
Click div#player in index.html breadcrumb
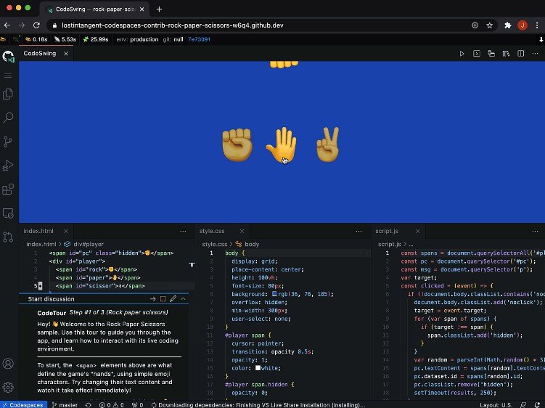click(83, 244)
